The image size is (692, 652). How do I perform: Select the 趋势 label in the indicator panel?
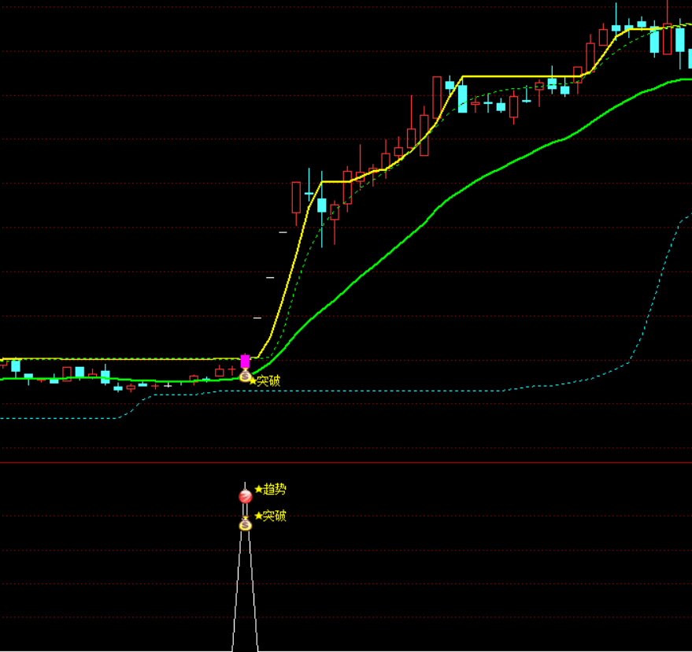click(275, 489)
